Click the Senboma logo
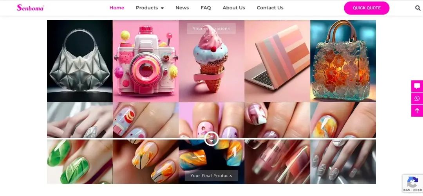This screenshot has width=423, height=196. pos(30,7)
